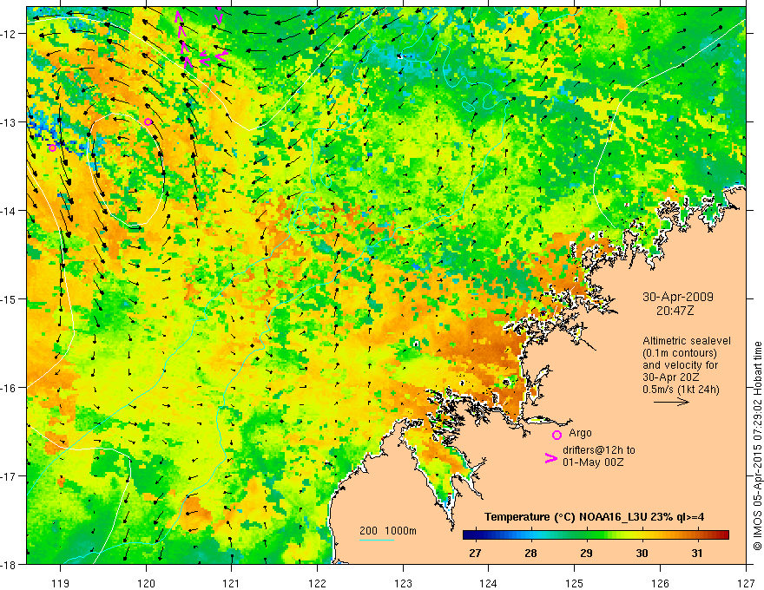Click the -16 latitude axis label

(x=10, y=388)
